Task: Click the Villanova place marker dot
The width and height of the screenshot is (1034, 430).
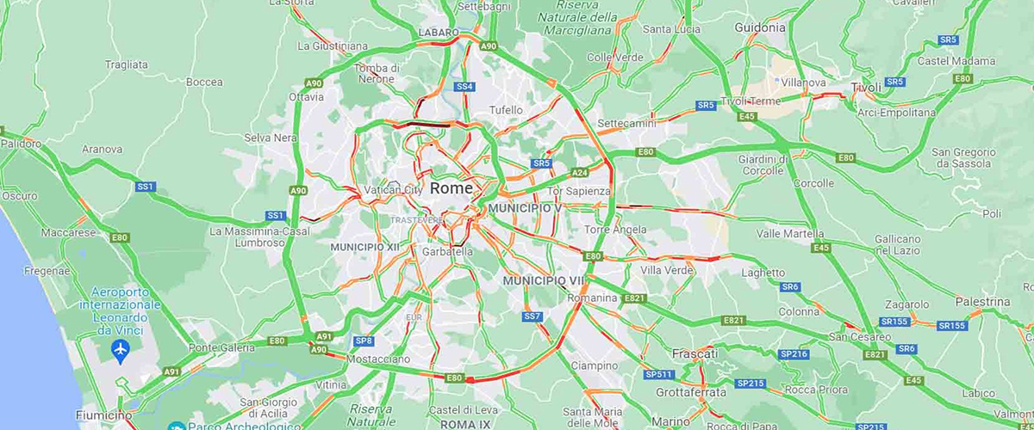Action: pyautogui.click(x=777, y=80)
